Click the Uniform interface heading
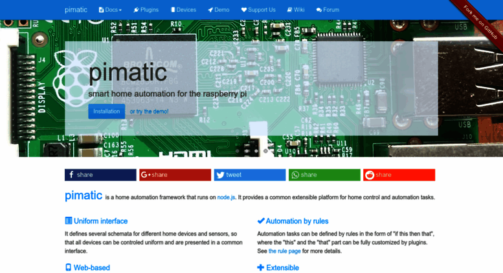Viewport: 503px width, 273px height. tap(101, 221)
